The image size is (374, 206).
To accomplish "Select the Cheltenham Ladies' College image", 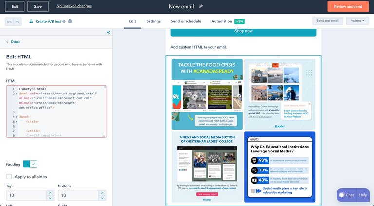I will click(207, 167).
